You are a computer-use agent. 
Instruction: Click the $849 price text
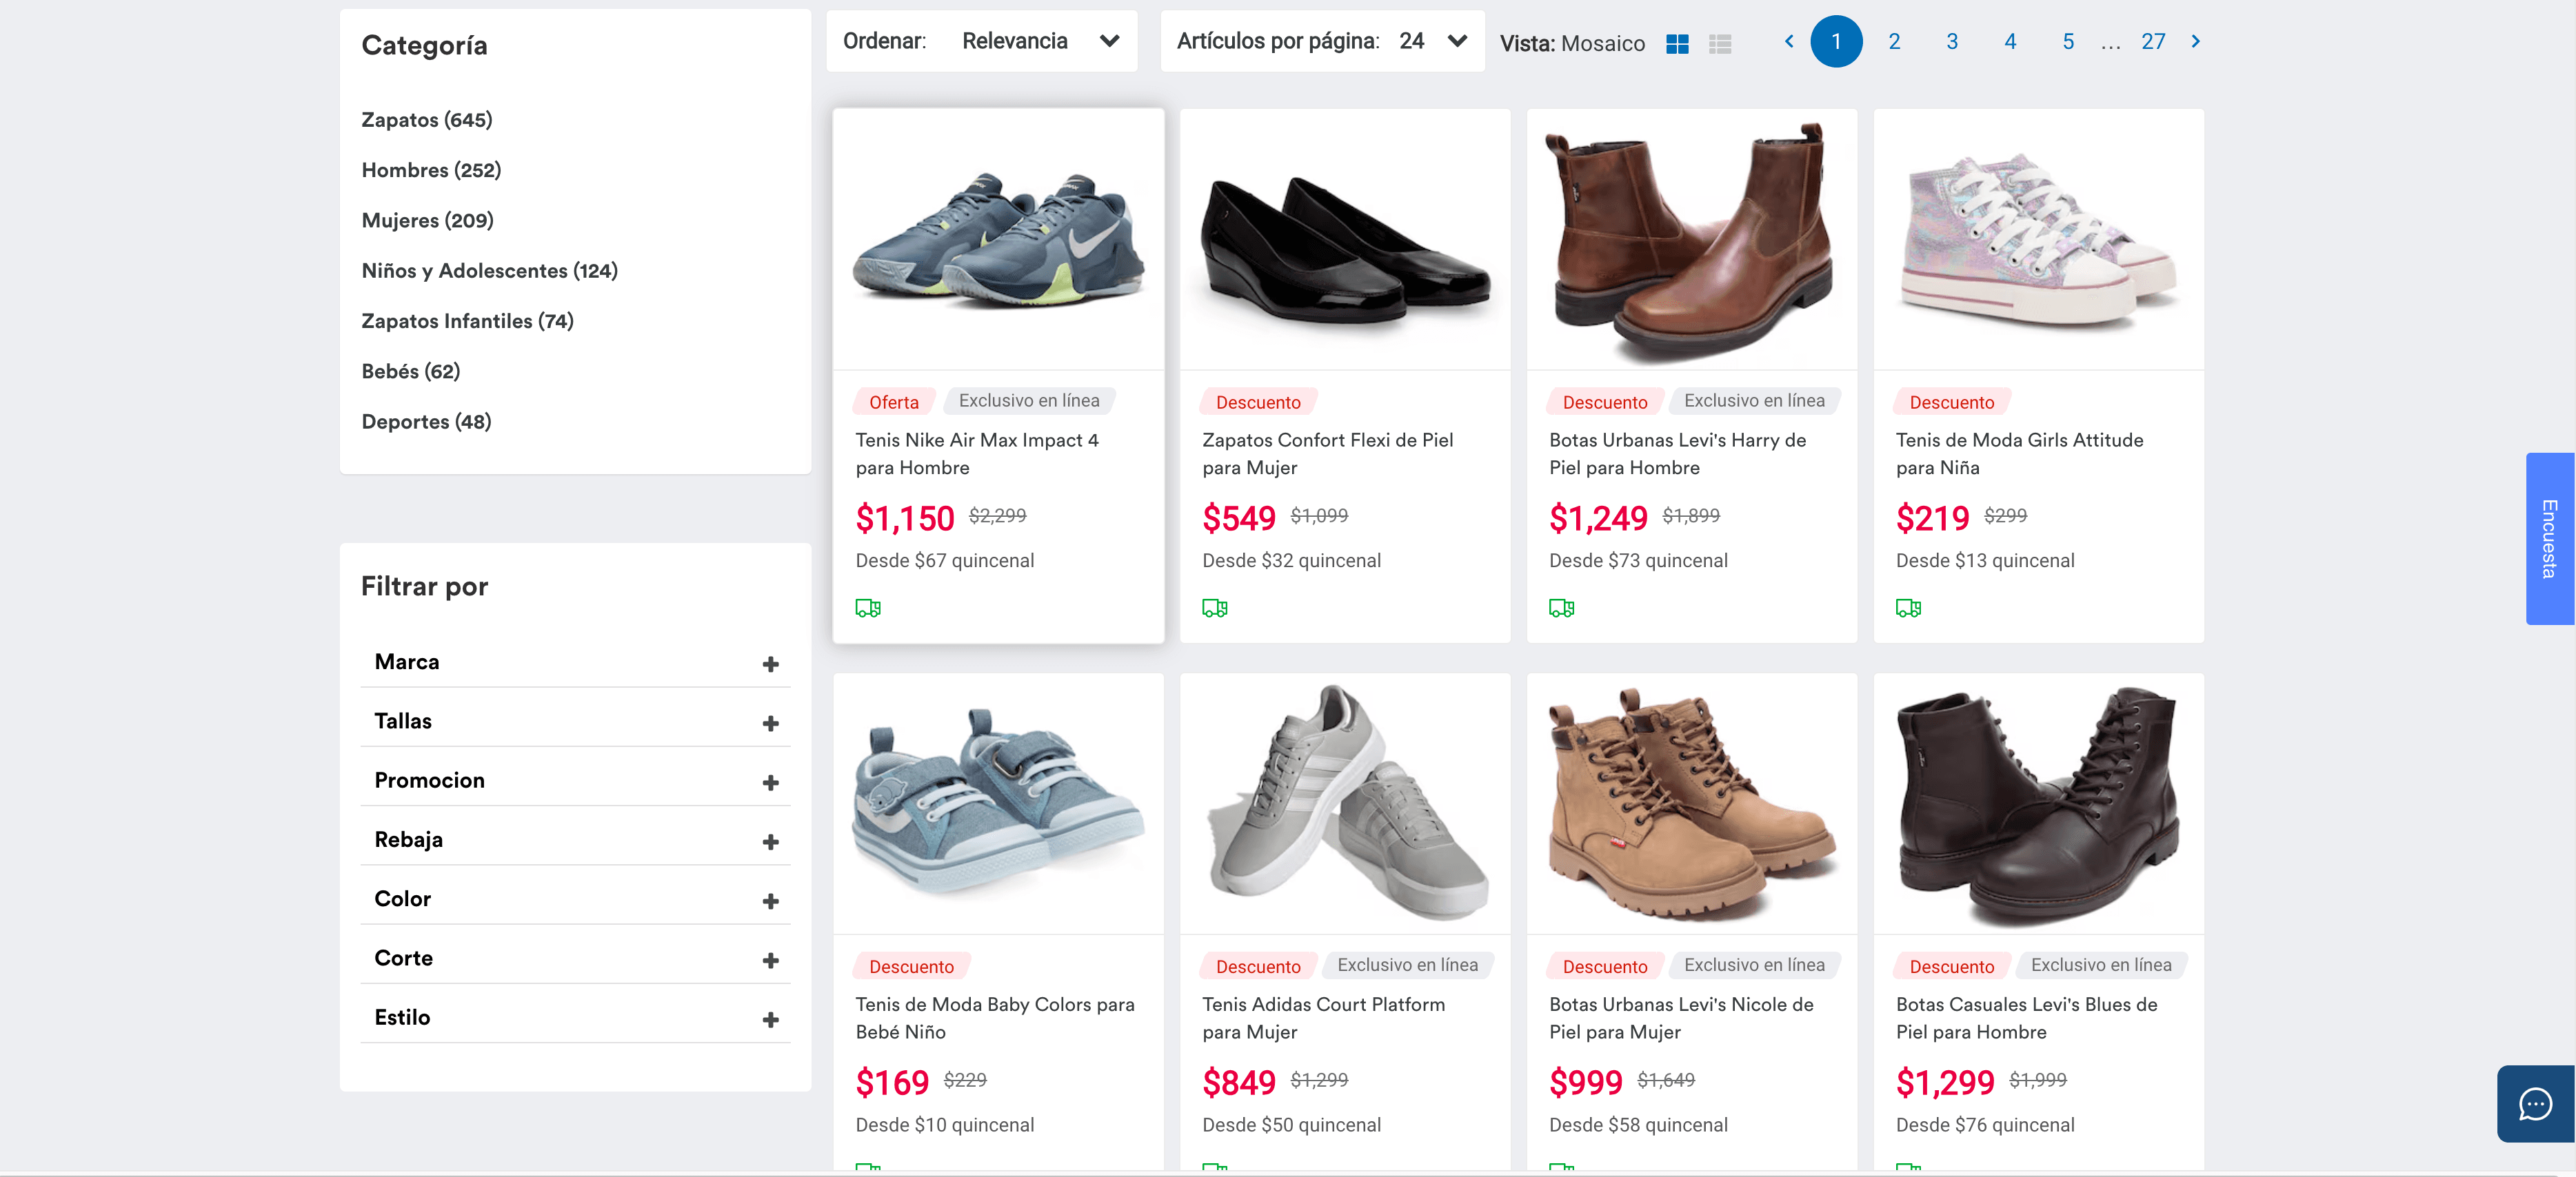1239,1083
